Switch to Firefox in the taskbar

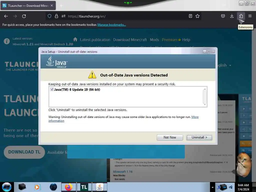pos(68,187)
